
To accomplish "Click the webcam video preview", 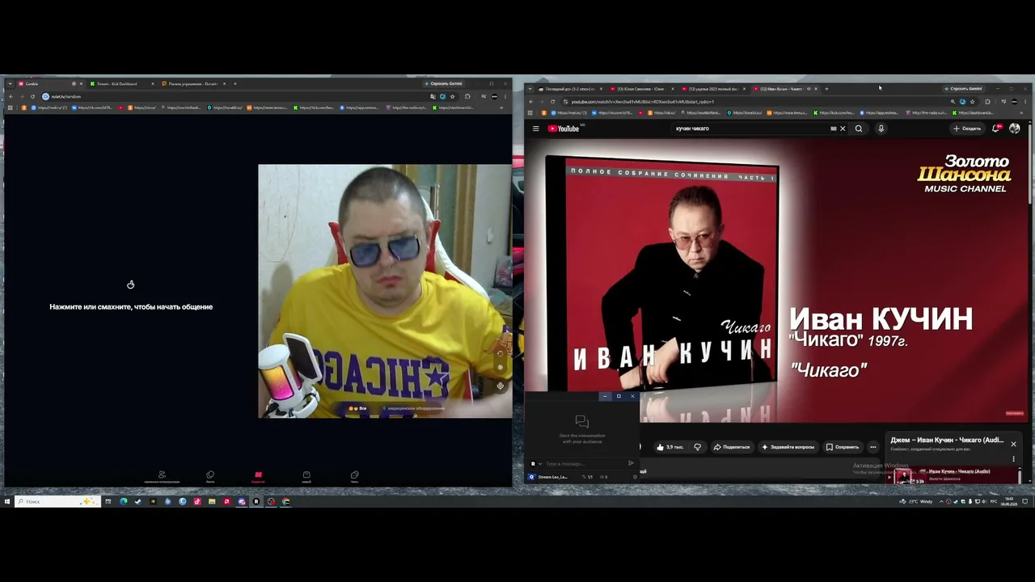I will [x=385, y=291].
